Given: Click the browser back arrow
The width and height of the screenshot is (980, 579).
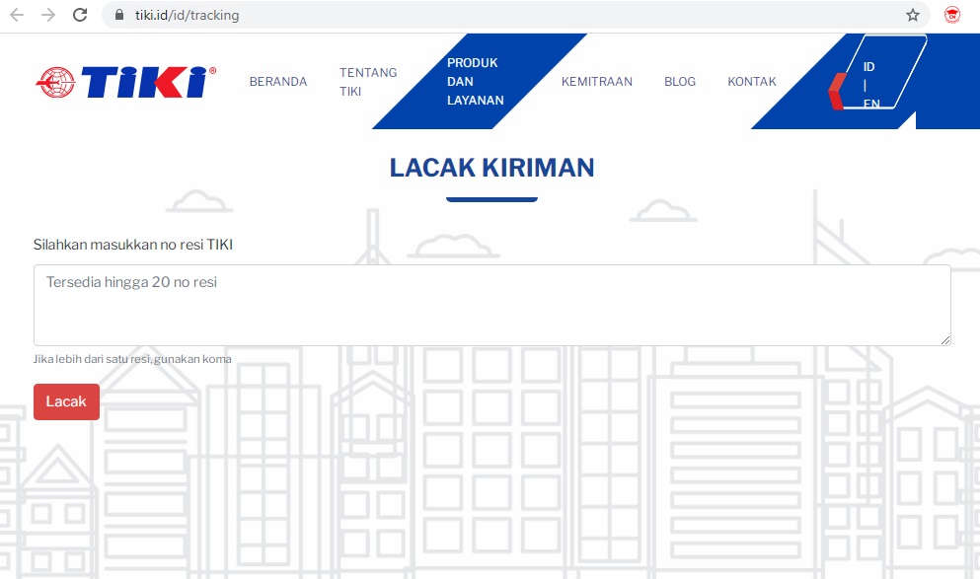Looking at the screenshot, I should point(17,15).
